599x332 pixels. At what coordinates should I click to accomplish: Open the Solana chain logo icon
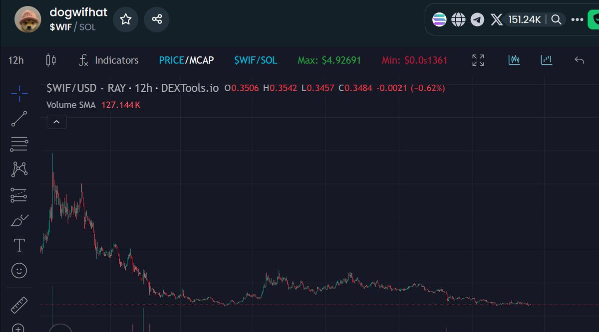coord(439,20)
